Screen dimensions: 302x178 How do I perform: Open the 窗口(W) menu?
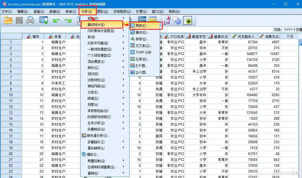(158, 11)
